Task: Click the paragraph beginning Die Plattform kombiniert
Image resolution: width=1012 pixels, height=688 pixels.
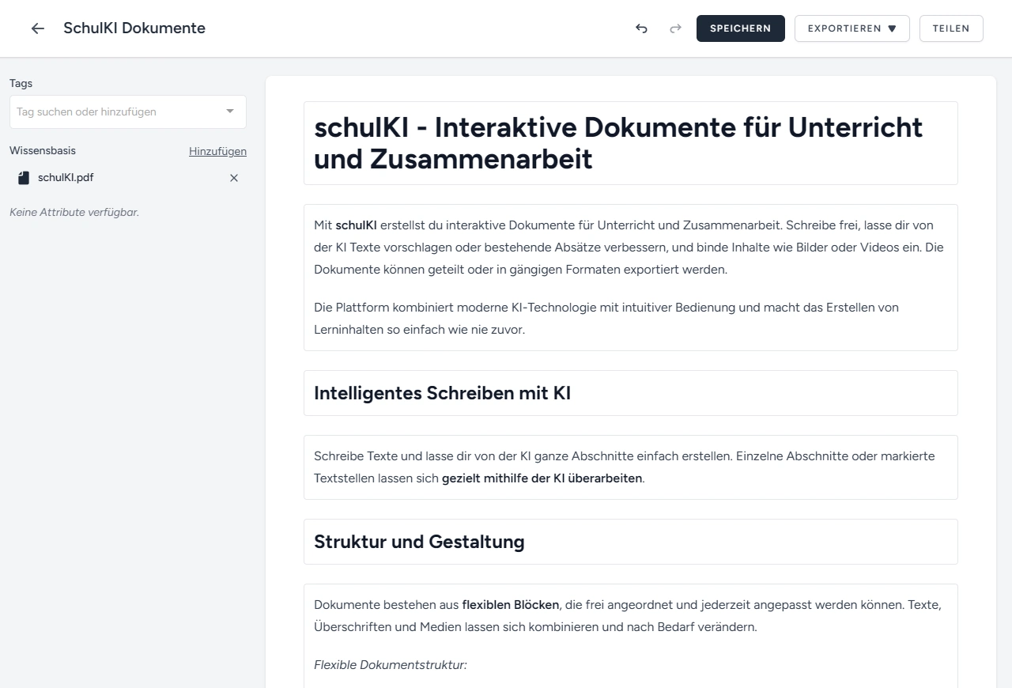Action: 606,318
